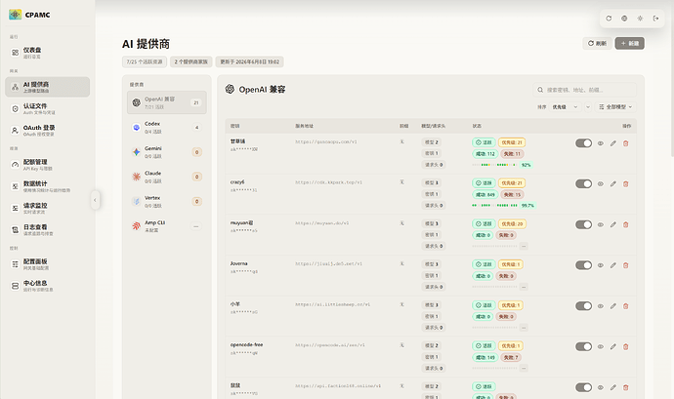Show the key for Joverna via eye icon
Viewport: 674px width, 399px height.
click(601, 265)
